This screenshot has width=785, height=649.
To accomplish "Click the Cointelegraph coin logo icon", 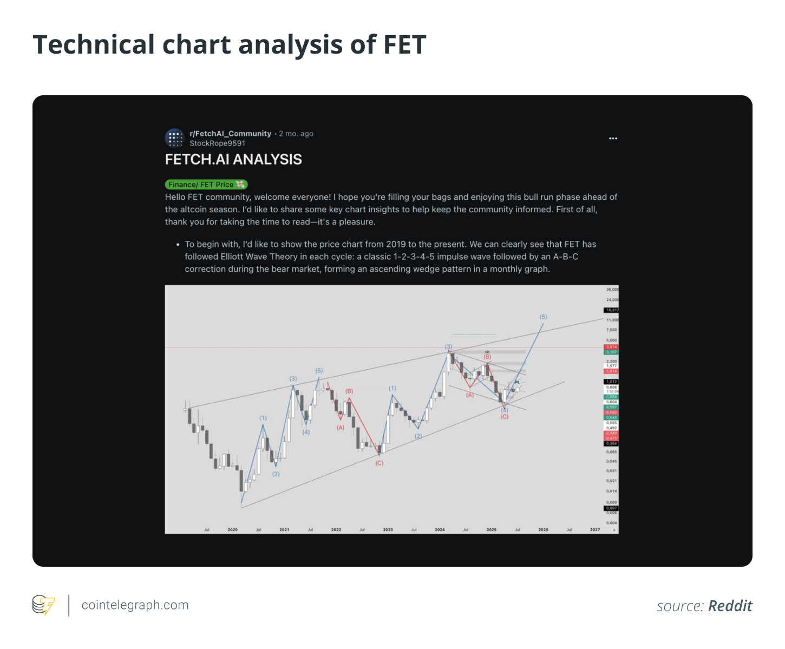I will [43, 605].
